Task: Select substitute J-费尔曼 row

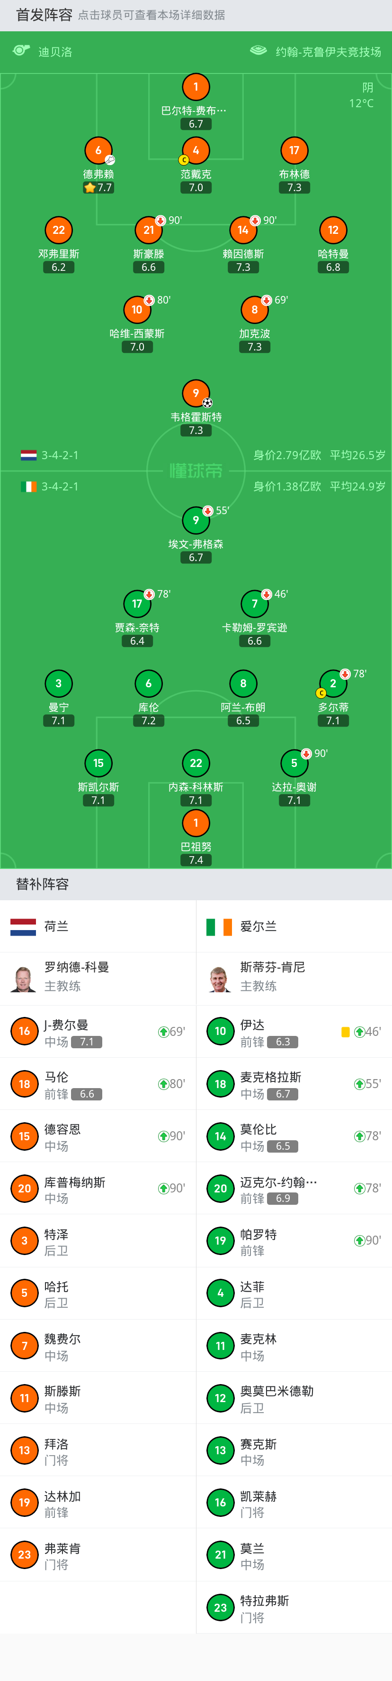Action: (x=98, y=1032)
